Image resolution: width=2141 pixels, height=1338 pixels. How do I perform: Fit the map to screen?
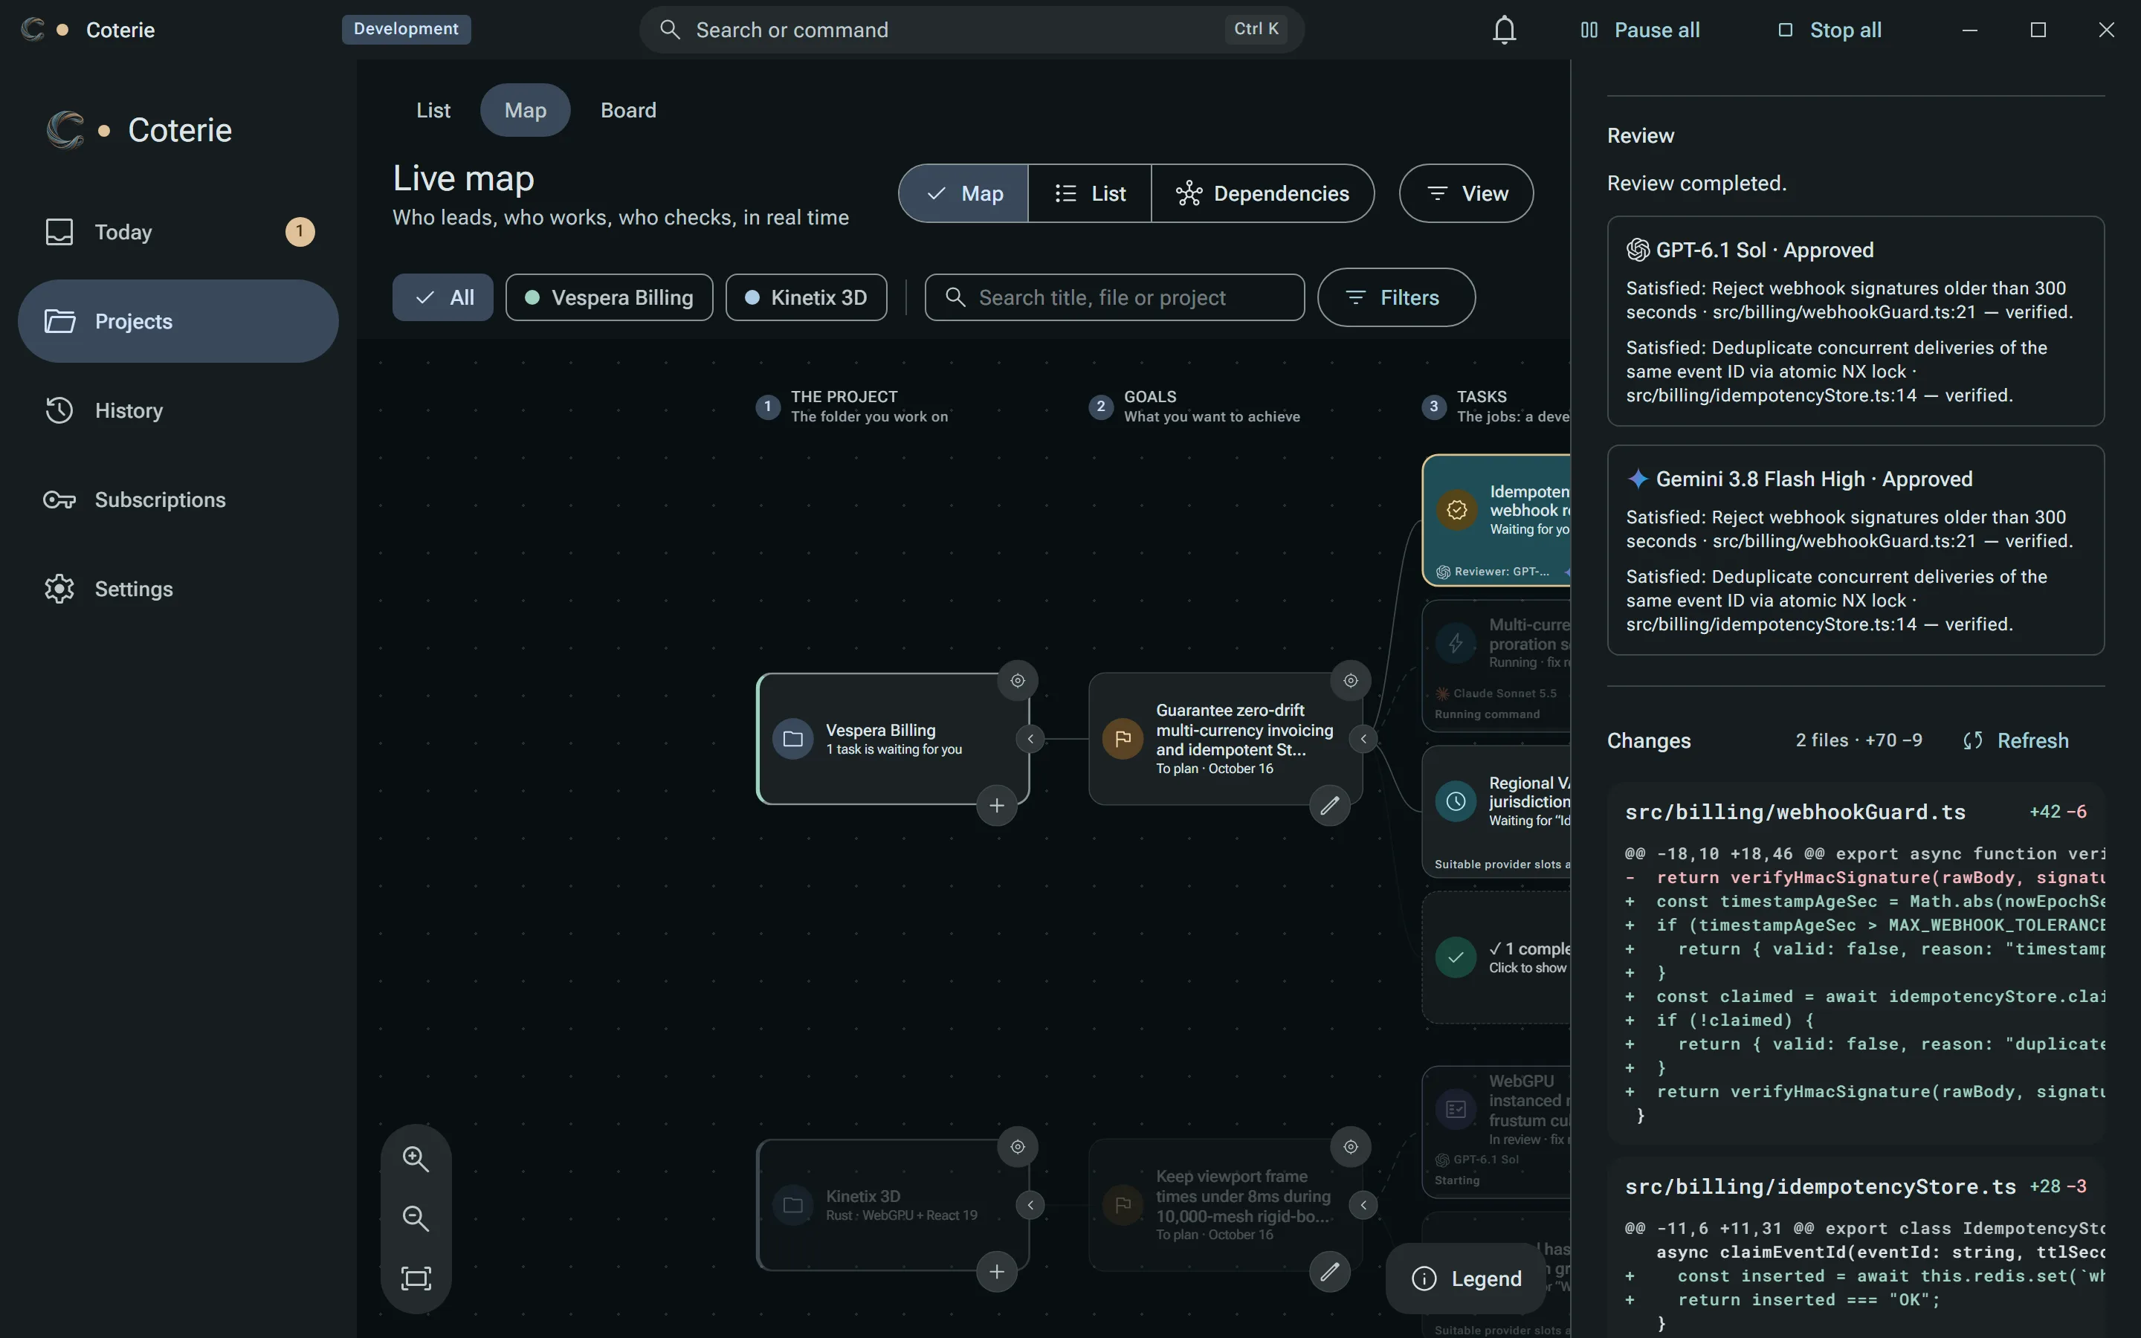click(x=416, y=1278)
